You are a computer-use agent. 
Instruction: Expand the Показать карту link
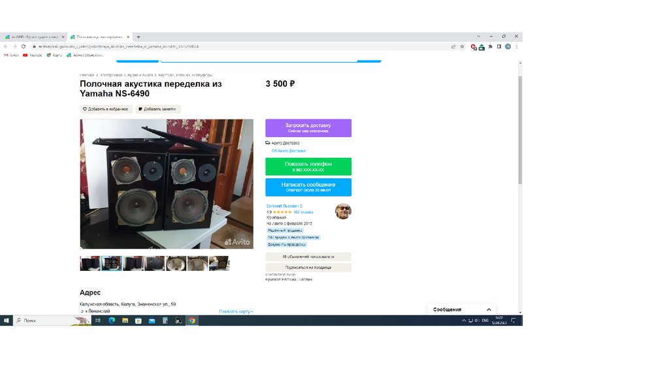pos(236,311)
